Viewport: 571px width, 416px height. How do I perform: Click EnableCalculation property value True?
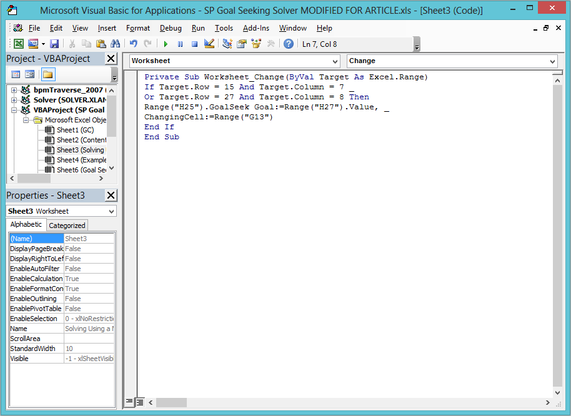89,279
